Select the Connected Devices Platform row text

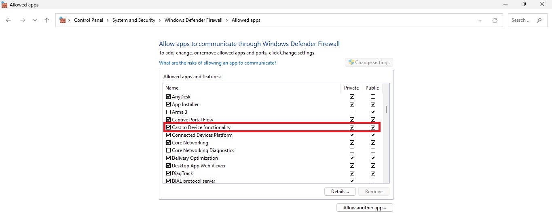(x=202, y=135)
